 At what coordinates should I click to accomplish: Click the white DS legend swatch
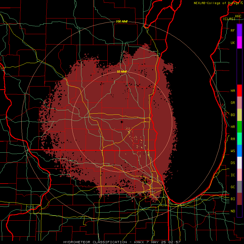tap(239, 163)
